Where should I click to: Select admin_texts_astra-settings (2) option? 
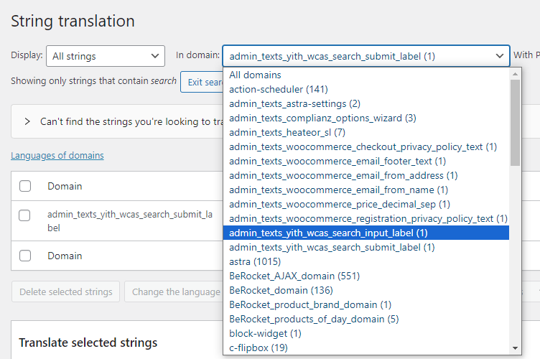coord(366,104)
